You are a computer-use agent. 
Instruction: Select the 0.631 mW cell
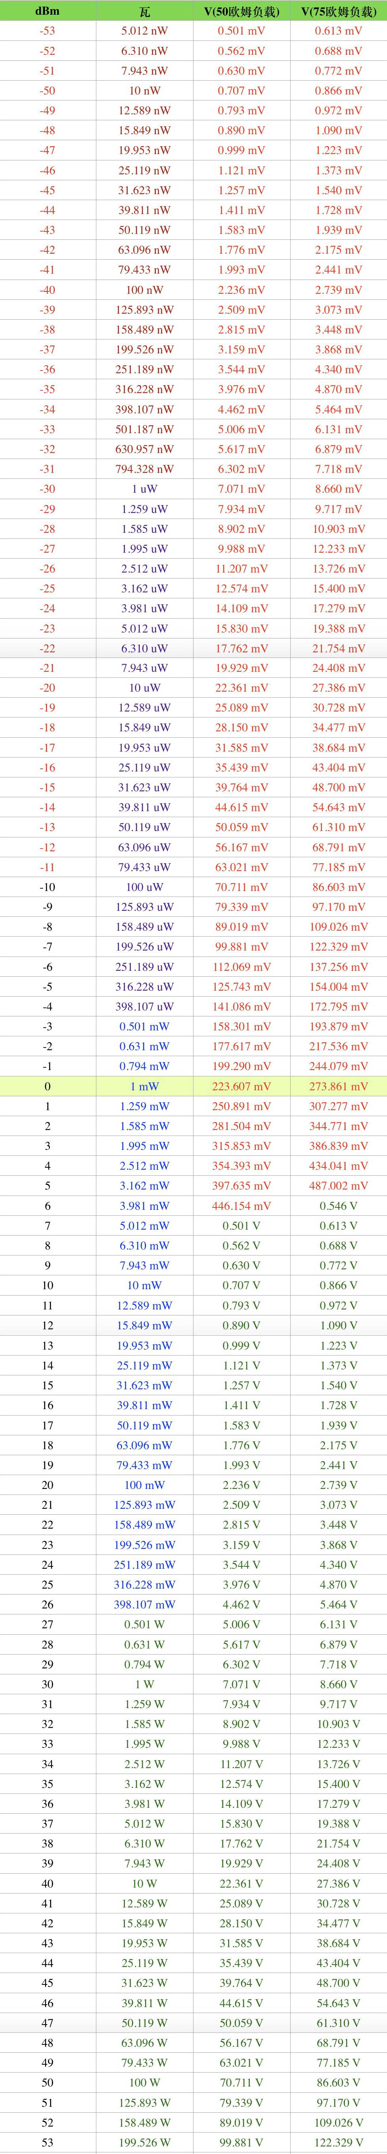(x=145, y=1047)
